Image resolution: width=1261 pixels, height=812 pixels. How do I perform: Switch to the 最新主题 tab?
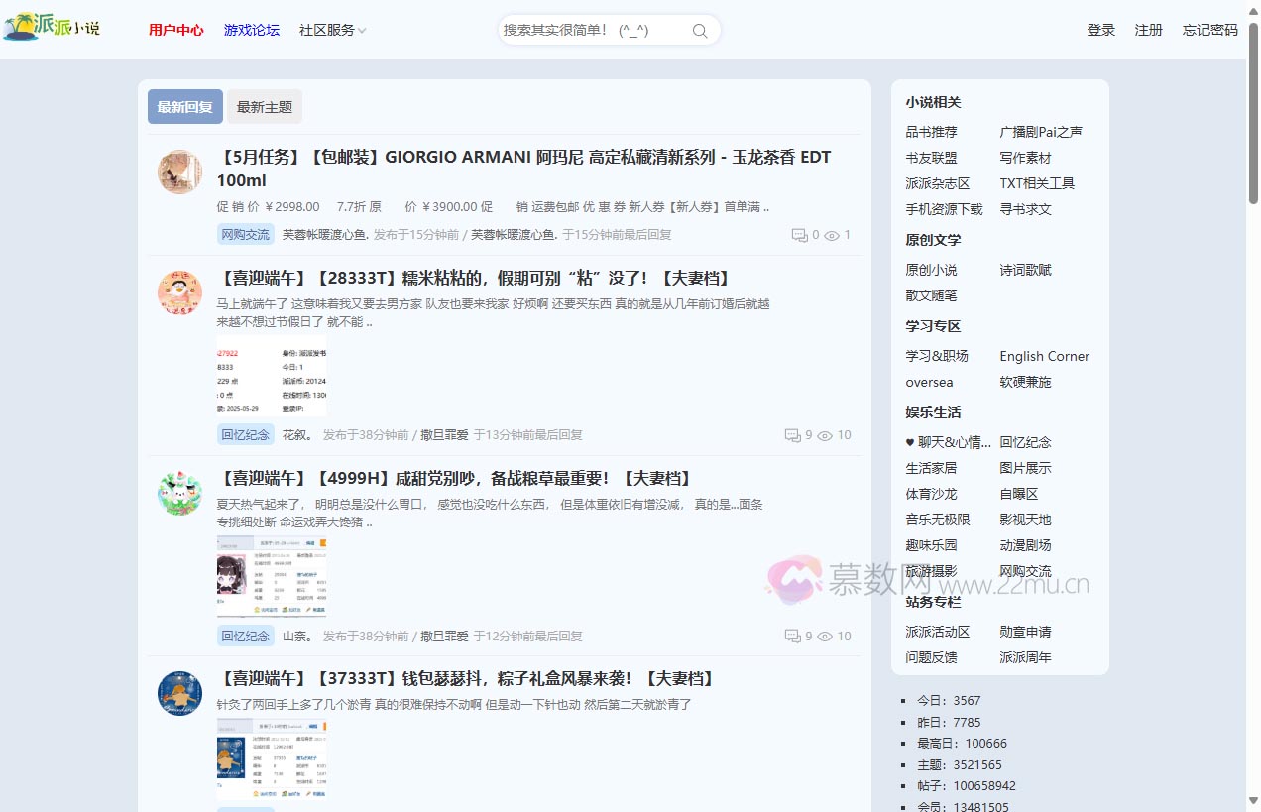[265, 106]
